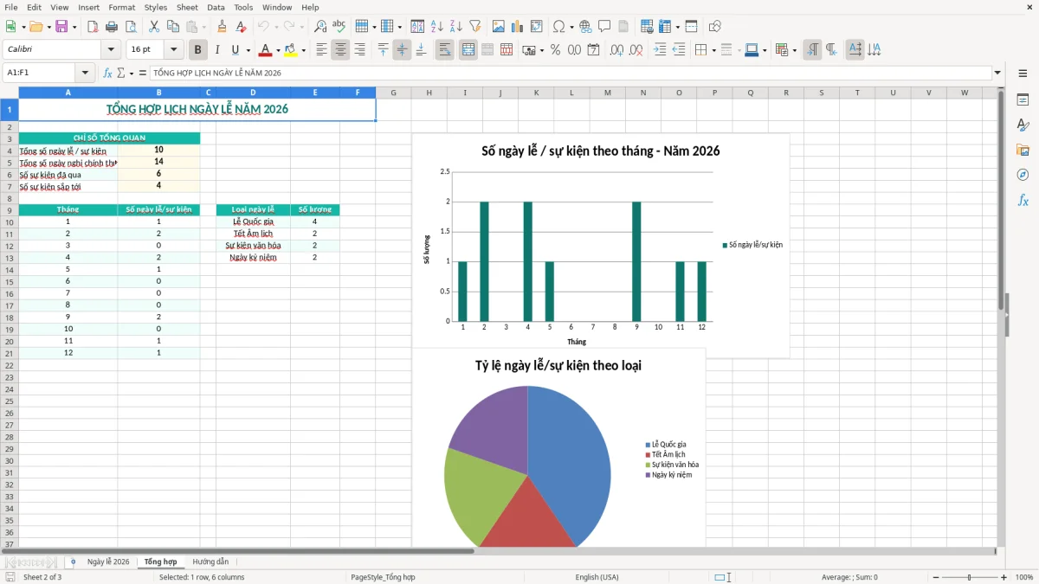Open Function Wizard beside formula bar

(x=108, y=74)
